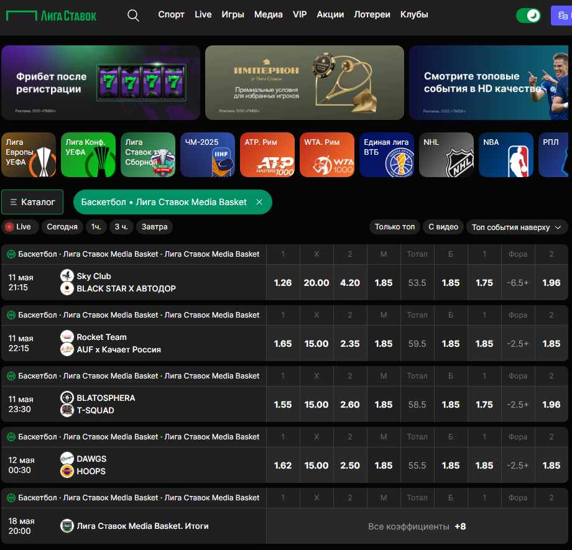Click the basketball icon in Итоги header

click(x=11, y=498)
